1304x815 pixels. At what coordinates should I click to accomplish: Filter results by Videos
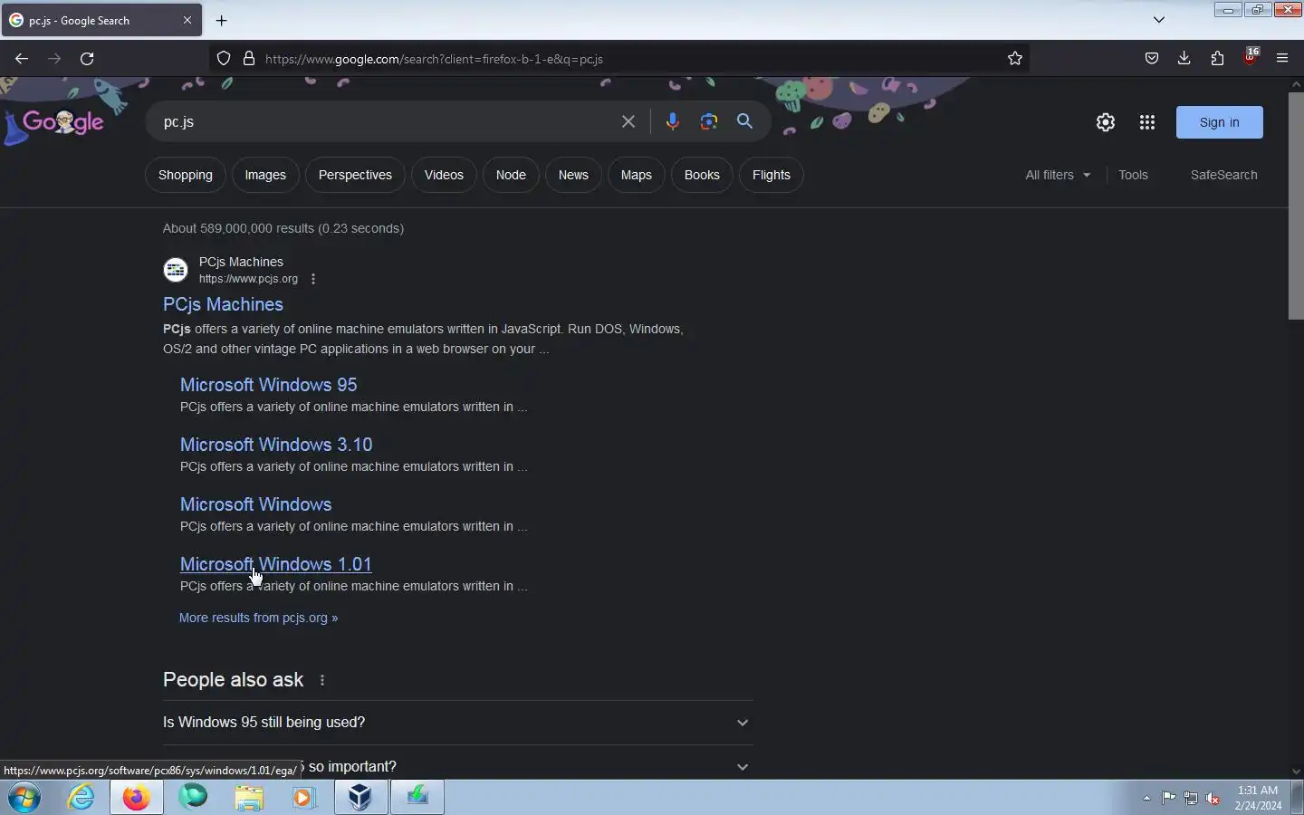click(444, 175)
